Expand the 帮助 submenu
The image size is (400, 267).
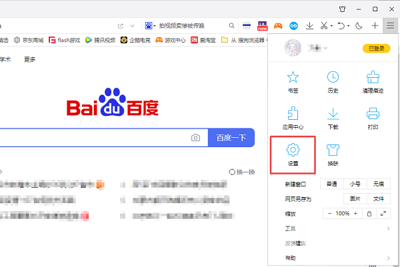(388, 258)
